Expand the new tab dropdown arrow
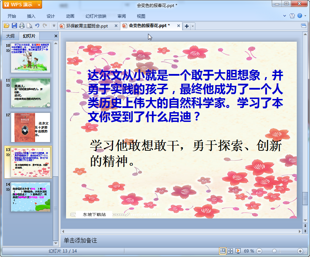Viewport: 310px width, 257px height. tap(193, 26)
